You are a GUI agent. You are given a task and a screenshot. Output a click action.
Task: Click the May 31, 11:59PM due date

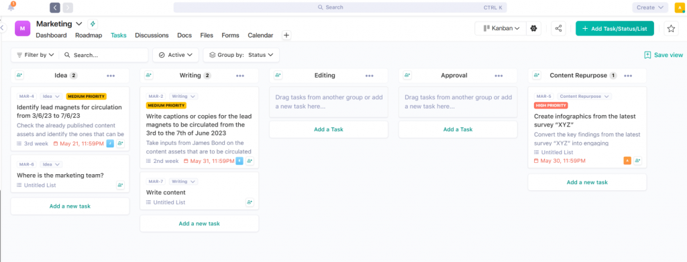(x=209, y=161)
